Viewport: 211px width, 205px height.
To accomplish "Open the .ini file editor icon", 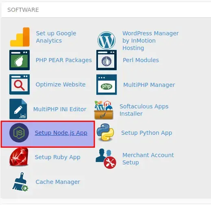I will pyautogui.click(x=18, y=109).
